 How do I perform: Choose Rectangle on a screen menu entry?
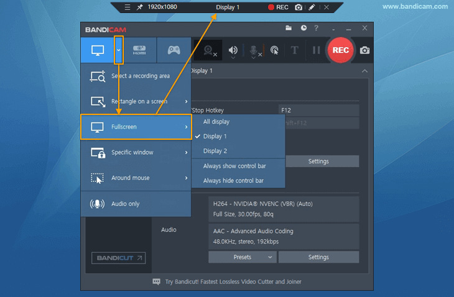coord(136,101)
